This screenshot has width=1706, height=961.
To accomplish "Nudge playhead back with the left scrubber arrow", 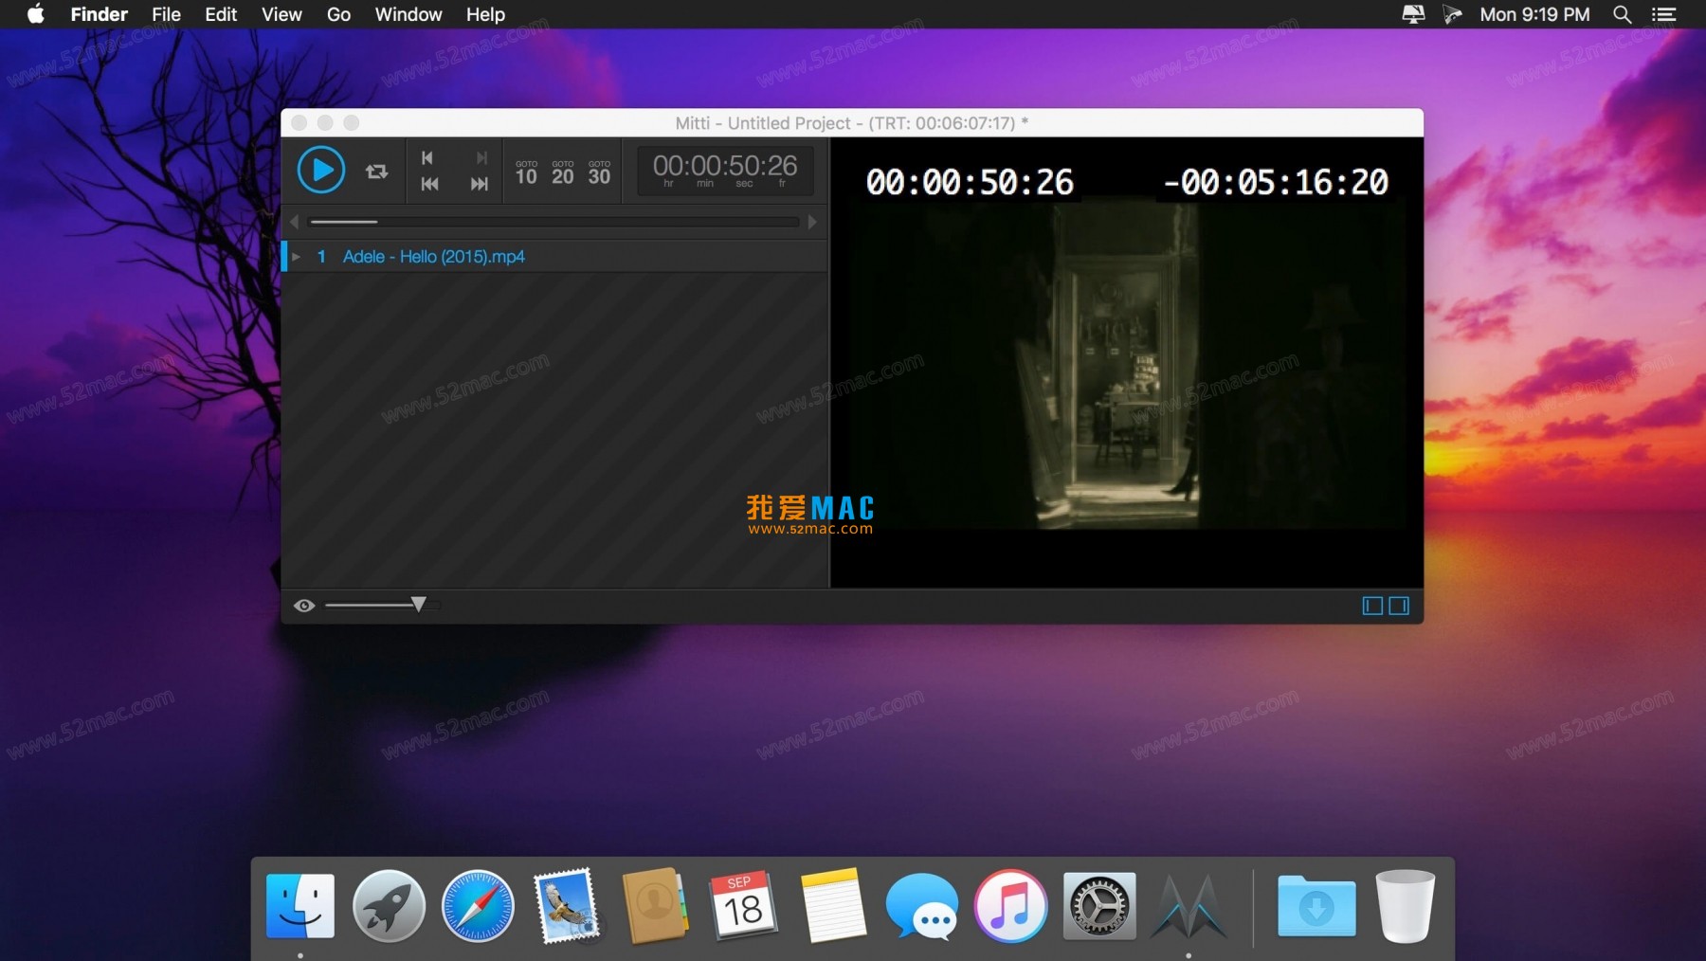I will (295, 222).
